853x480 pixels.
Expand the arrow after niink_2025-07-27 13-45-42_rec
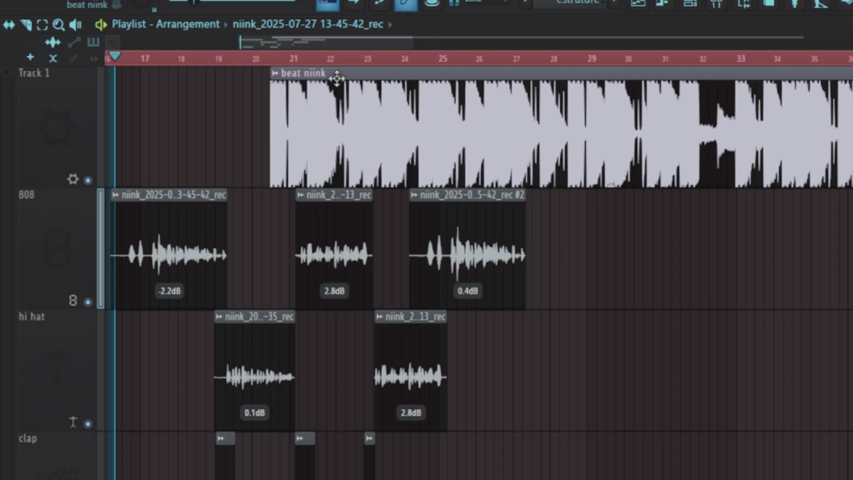390,24
